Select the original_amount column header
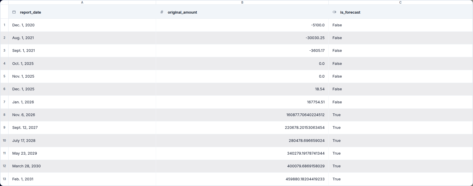473x186 pixels. click(x=242, y=12)
